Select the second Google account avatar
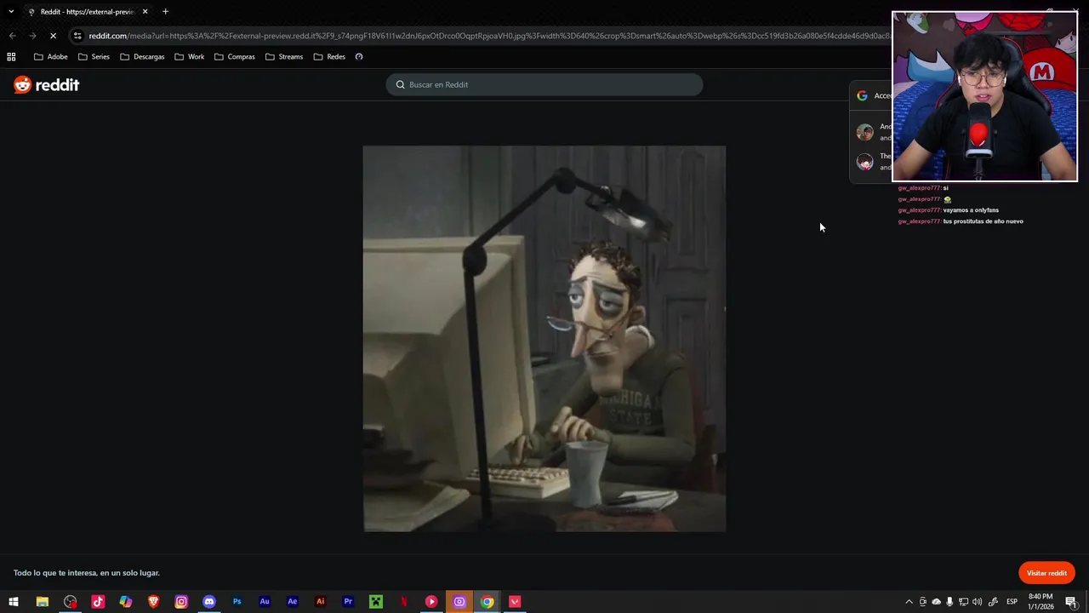 [864, 162]
